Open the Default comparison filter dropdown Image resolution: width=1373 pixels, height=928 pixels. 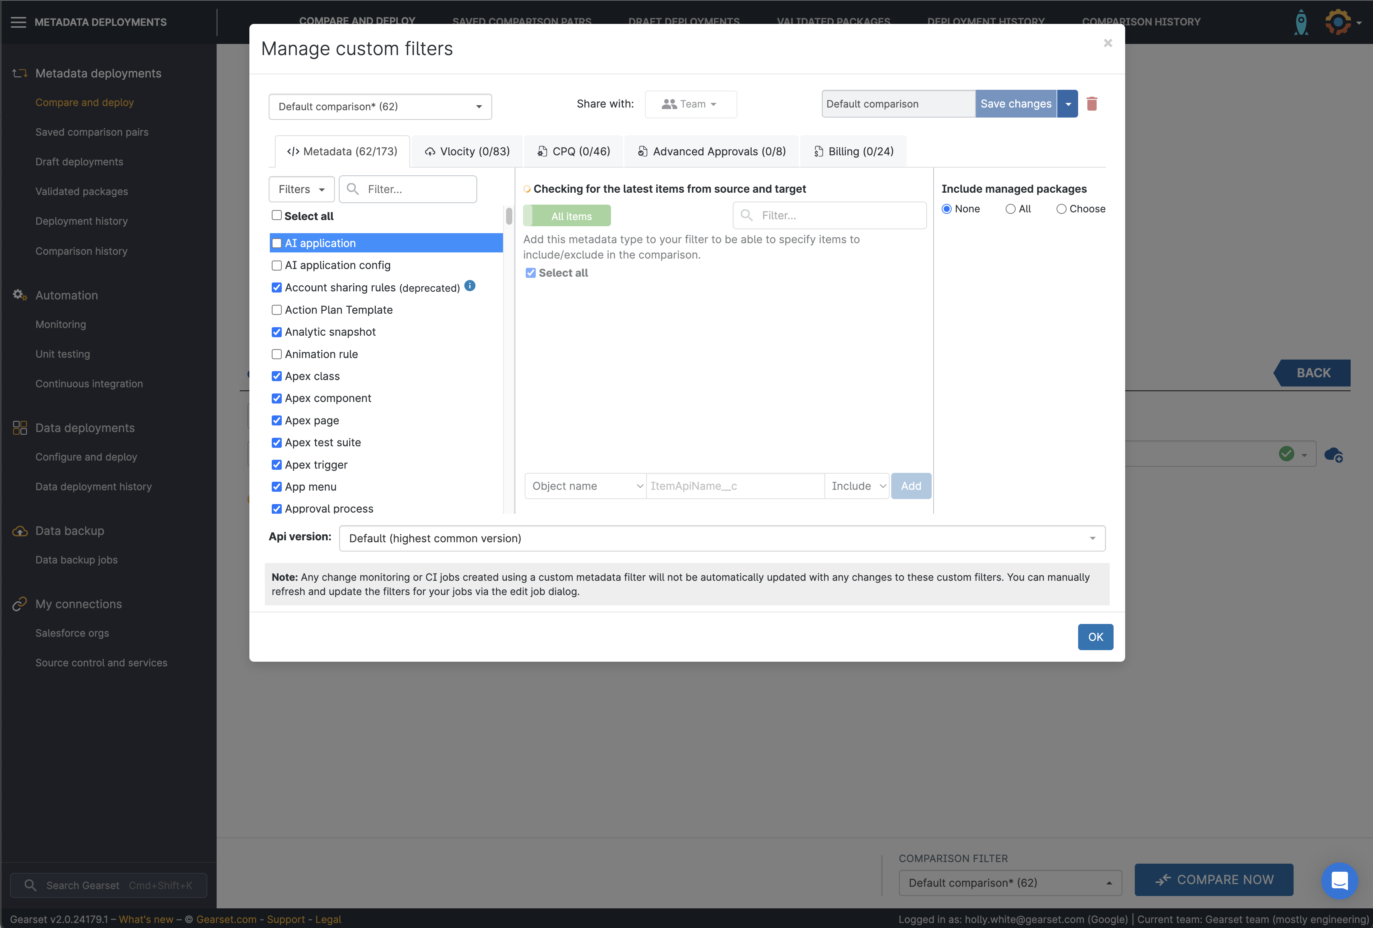(380, 107)
